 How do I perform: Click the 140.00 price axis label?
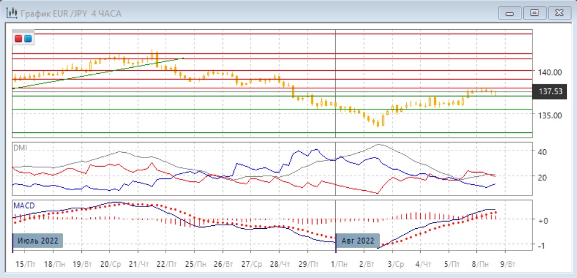tap(551, 72)
